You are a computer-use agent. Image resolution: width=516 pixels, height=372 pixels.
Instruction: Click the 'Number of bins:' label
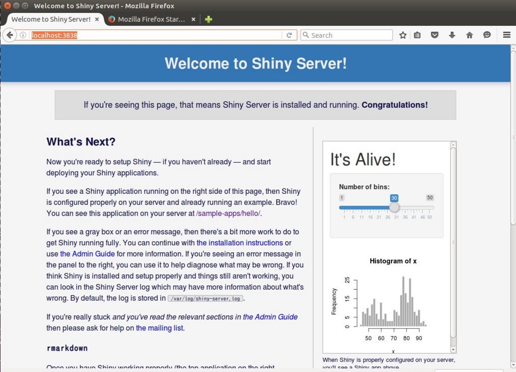tap(364, 187)
